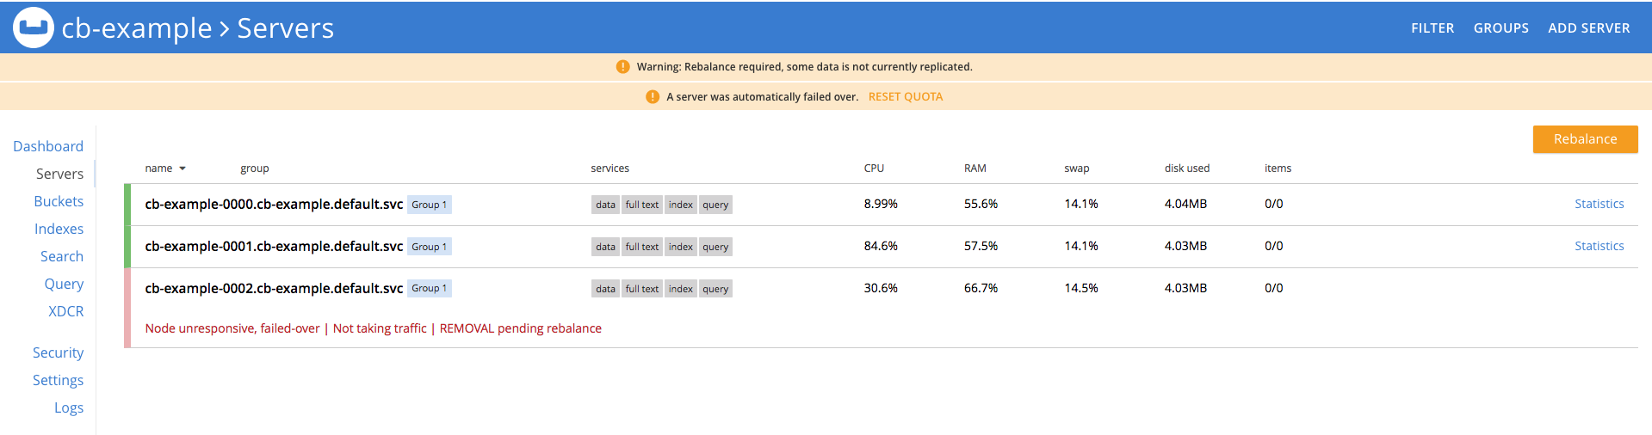The image size is (1652, 435).
Task: Click Group 1 tag on cb-example-0001
Action: coord(429,247)
